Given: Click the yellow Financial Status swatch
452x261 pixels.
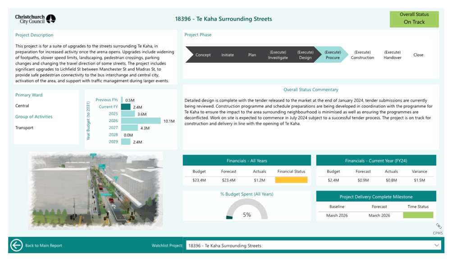Looking at the screenshot, I should point(291,180).
